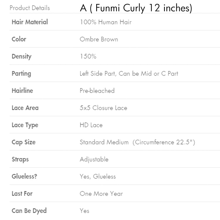Select the Funmi Curly 12 inches title
Screen dimensions: 220x220
click(x=136, y=8)
